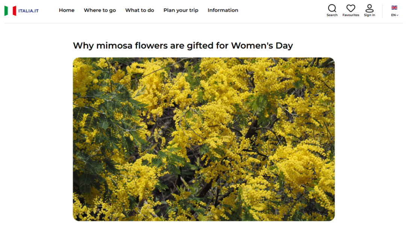The image size is (406, 225).
Task: Click the Italian flag logo
Action: coord(11,11)
